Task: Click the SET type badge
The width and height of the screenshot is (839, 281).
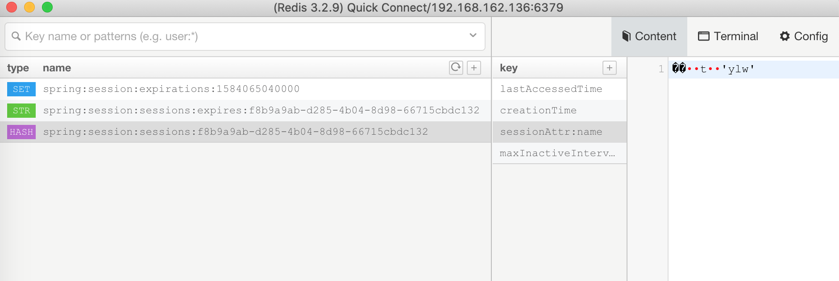Action: 21,89
